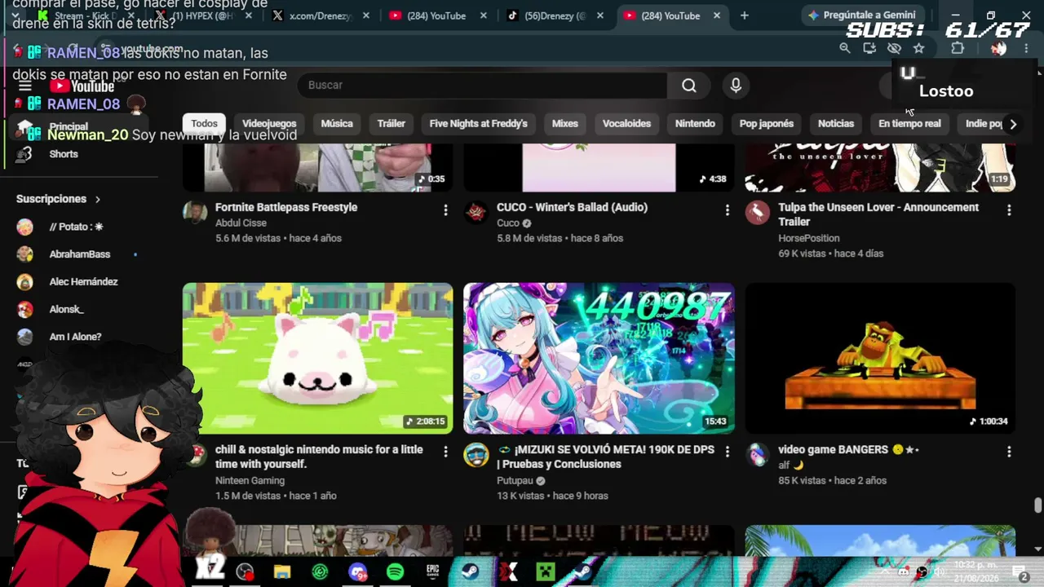Open a new browser tab
1044x587 pixels.
pyautogui.click(x=744, y=15)
